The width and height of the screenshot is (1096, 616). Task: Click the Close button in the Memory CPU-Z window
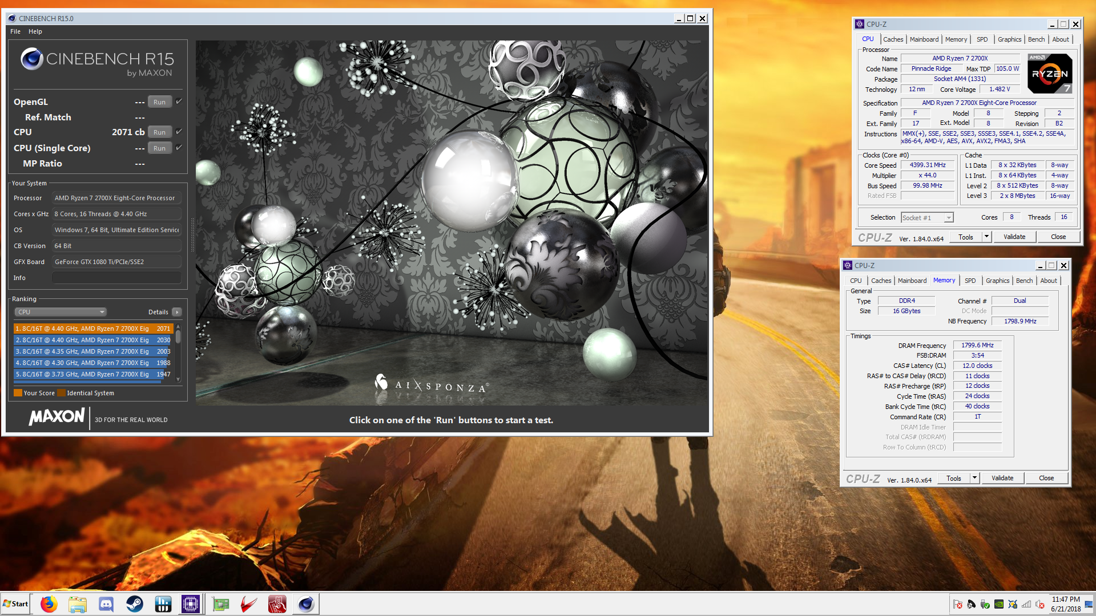pos(1046,478)
